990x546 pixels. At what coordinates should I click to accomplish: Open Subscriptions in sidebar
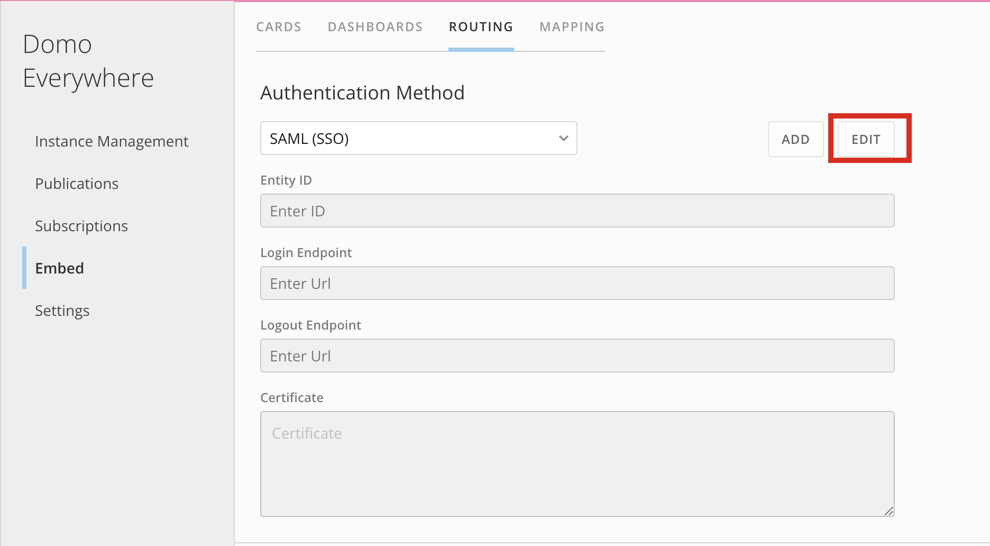click(81, 226)
